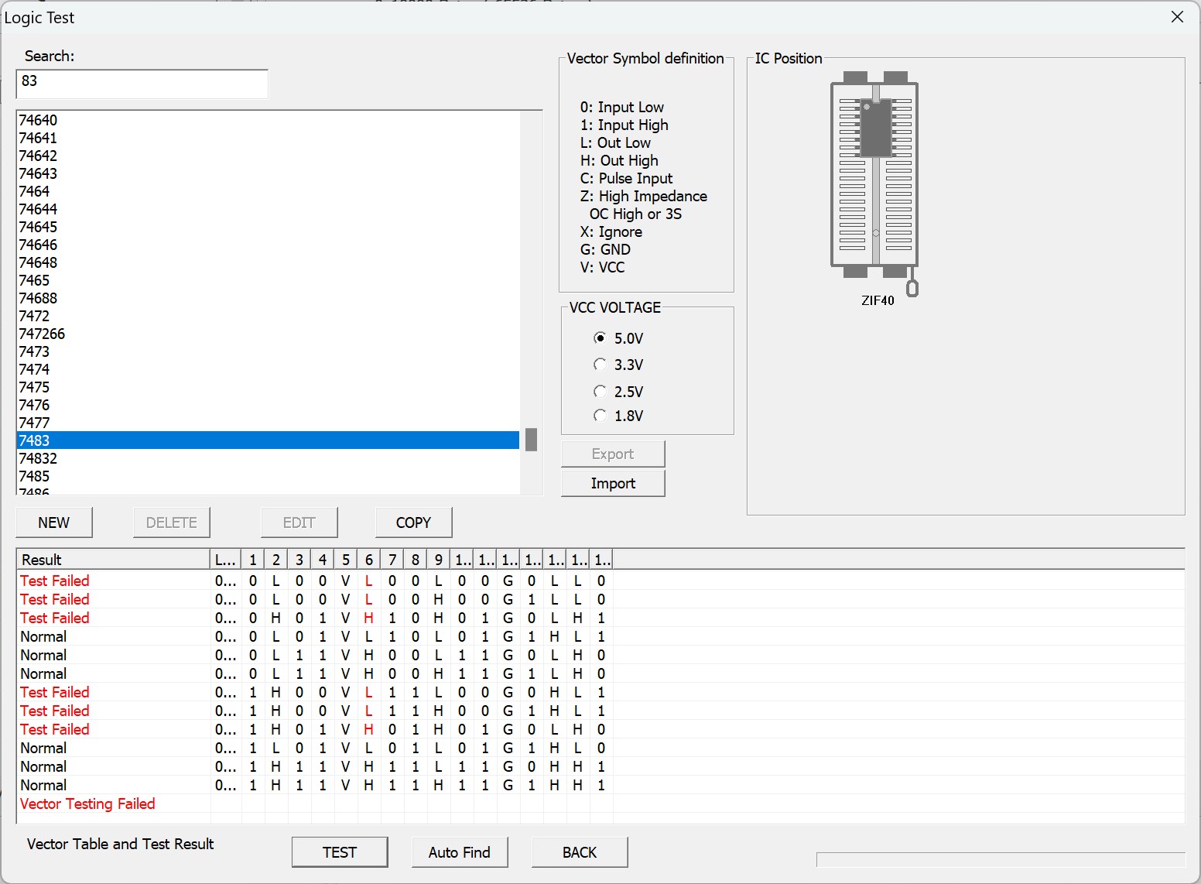Choose chip 7474 in the list
The image size is (1201, 884).
point(34,369)
